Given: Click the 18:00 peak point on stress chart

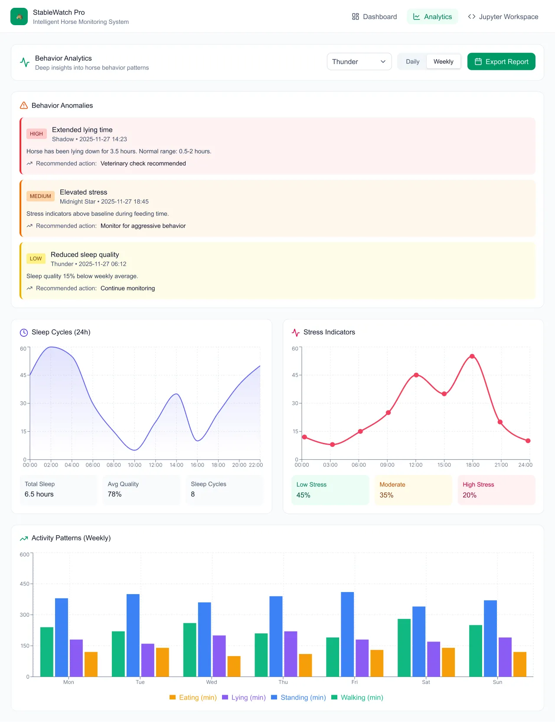Looking at the screenshot, I should tap(472, 356).
